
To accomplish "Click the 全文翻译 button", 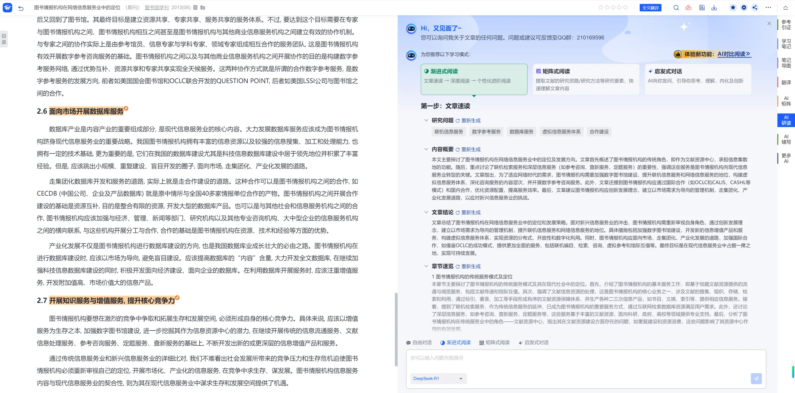I will tap(651, 7).
